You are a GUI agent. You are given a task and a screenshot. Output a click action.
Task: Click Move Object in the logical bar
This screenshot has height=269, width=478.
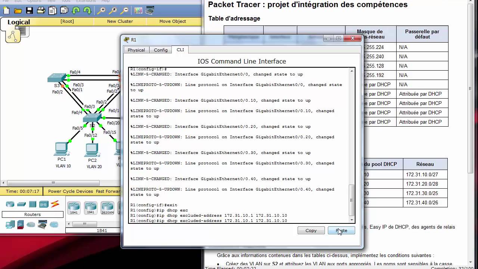[x=173, y=21]
